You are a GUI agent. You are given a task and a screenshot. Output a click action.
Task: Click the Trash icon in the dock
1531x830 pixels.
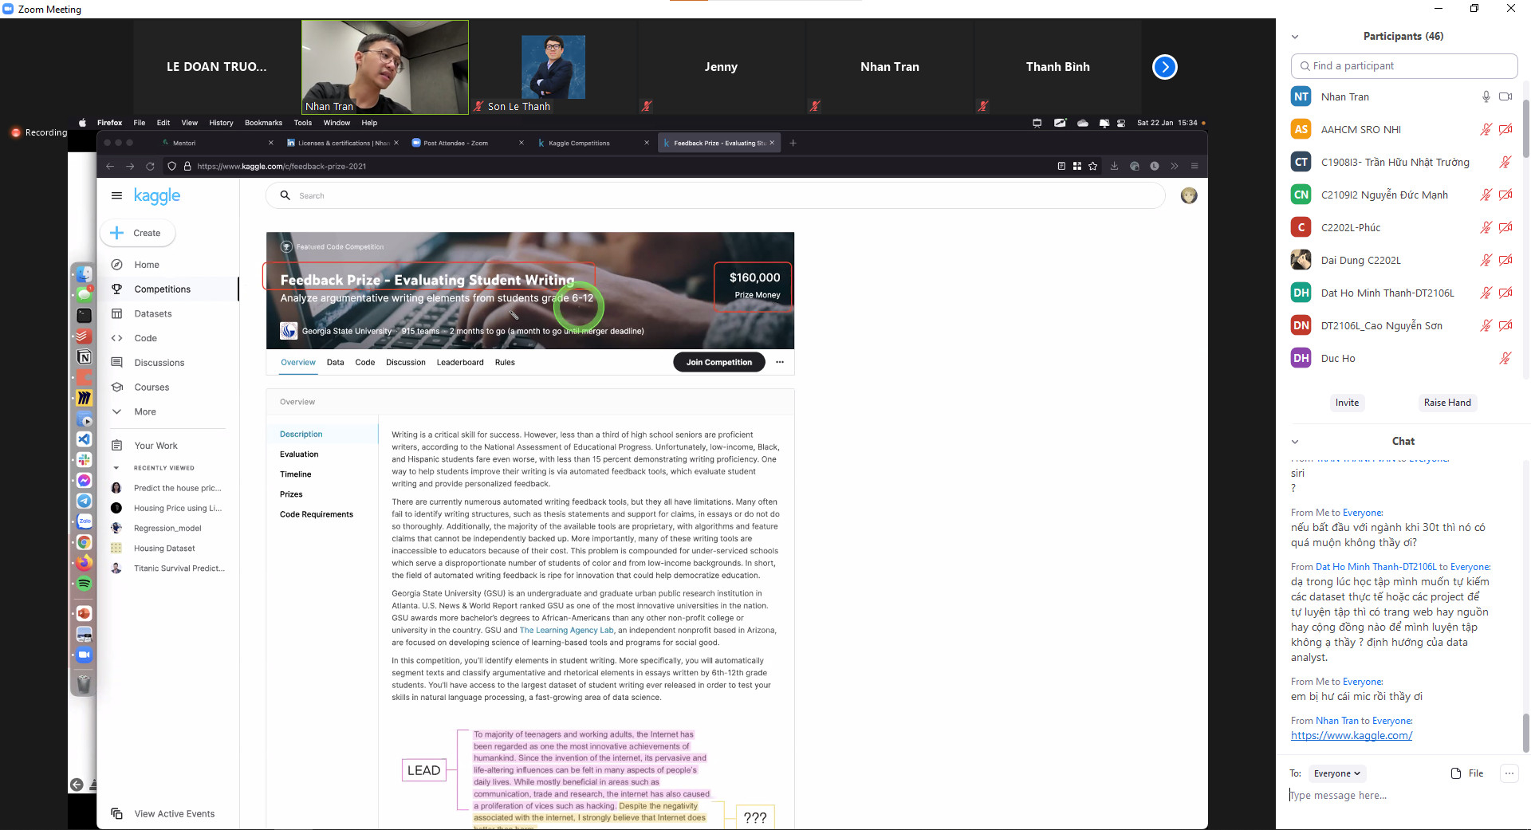[x=84, y=683]
